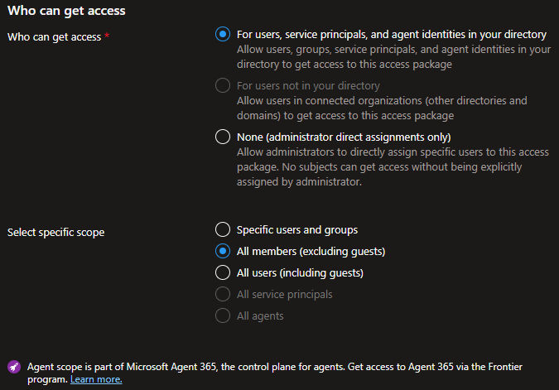559x390 pixels.
Task: Select 'All members (excluding guests)' radio button
Action: click(x=223, y=252)
